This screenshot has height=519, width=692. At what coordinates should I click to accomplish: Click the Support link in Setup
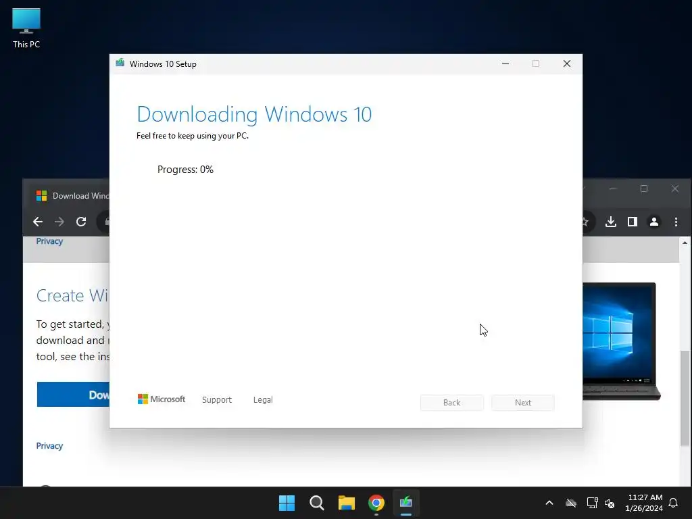[217, 399]
